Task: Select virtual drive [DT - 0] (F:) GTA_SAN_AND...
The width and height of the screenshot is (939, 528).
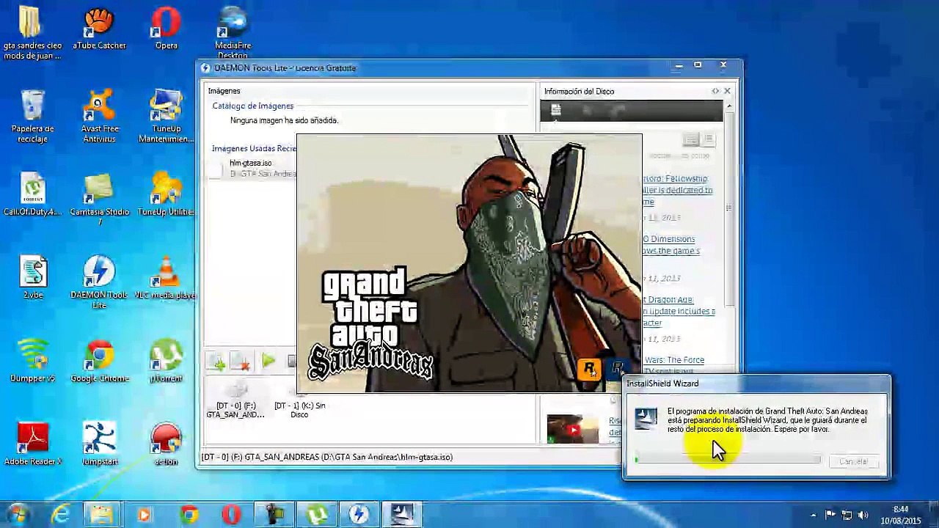Action: pos(235,400)
